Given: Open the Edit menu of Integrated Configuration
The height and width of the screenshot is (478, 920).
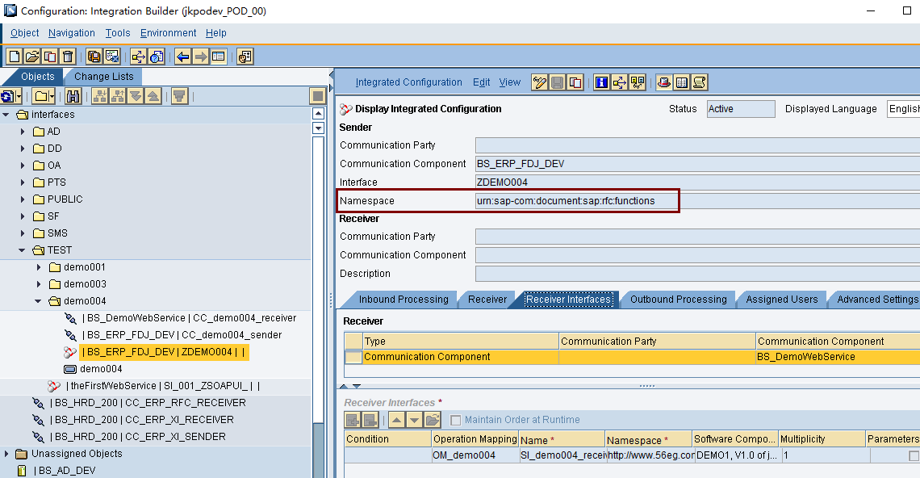Looking at the screenshot, I should click(481, 82).
